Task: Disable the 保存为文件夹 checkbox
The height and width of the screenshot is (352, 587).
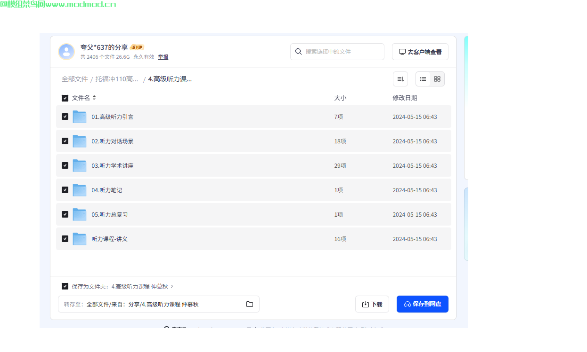Action: pyautogui.click(x=65, y=286)
